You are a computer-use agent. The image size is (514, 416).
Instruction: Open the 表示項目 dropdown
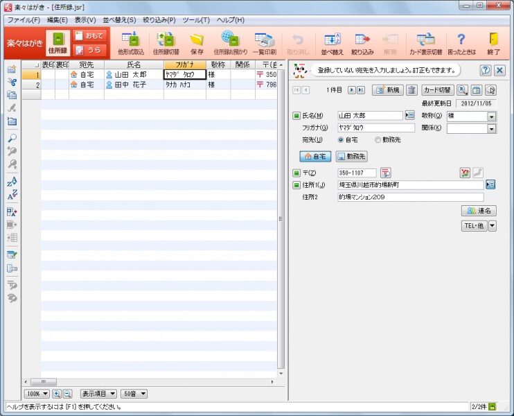tap(98, 394)
